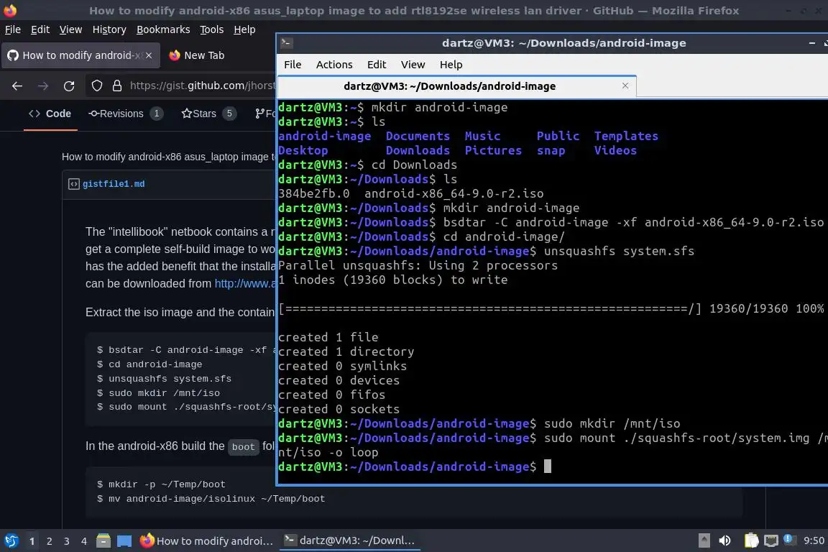Click the Firefox forward arrow
This screenshot has width=828, height=552.
coord(43,86)
